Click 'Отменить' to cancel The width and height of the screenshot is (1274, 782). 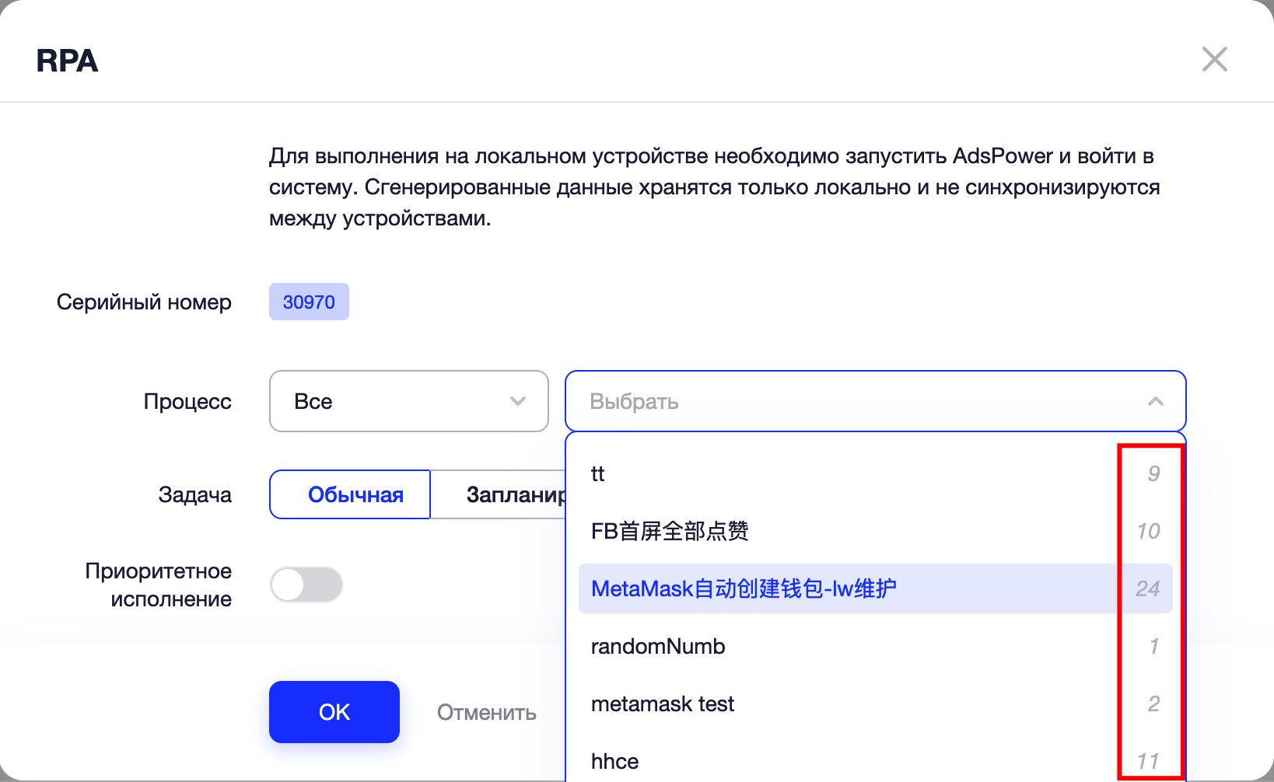point(487,711)
